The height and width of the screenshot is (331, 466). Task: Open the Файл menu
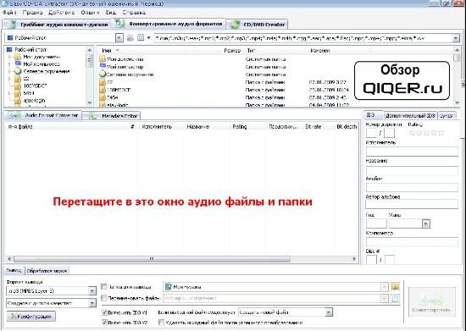(x=9, y=13)
